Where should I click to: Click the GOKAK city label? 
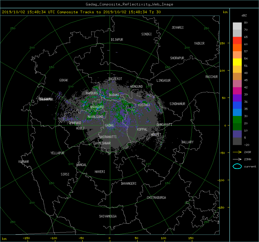click(x=64, y=80)
